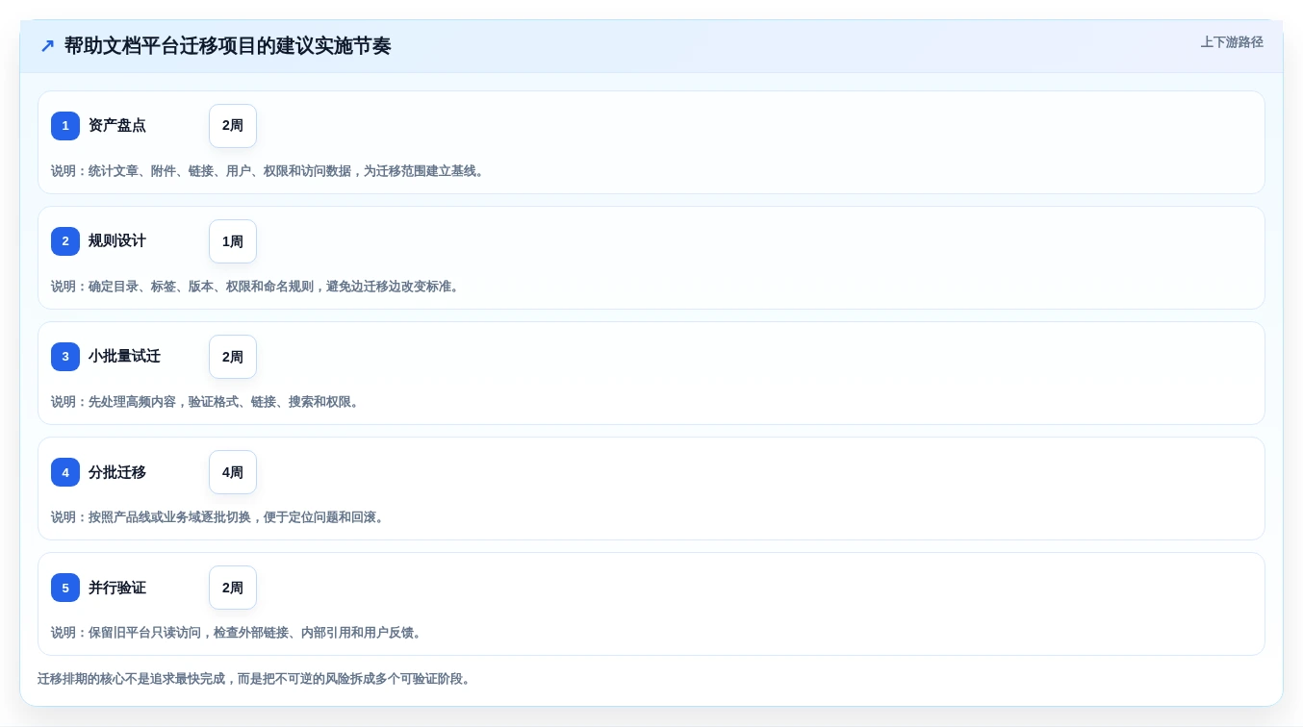
Task: Click the 4周 badge for 分批迁移
Action: click(x=233, y=472)
